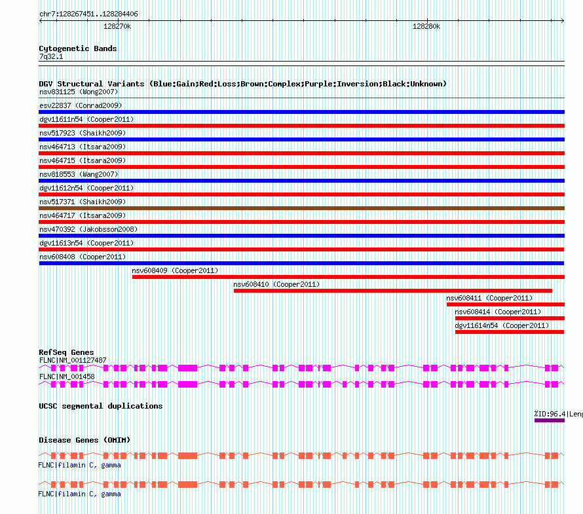
Task: Click the nsv464713 (Itsara2009) label
Action: [x=83, y=147]
